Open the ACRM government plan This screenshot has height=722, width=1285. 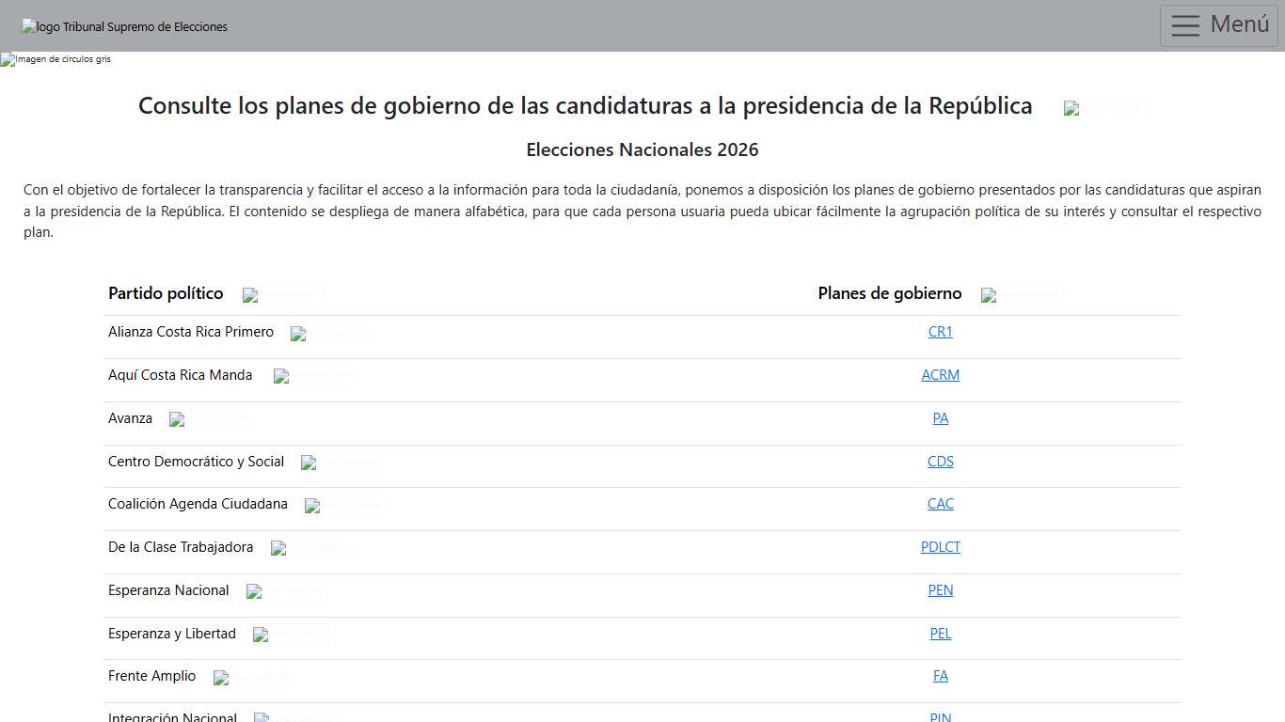point(940,375)
